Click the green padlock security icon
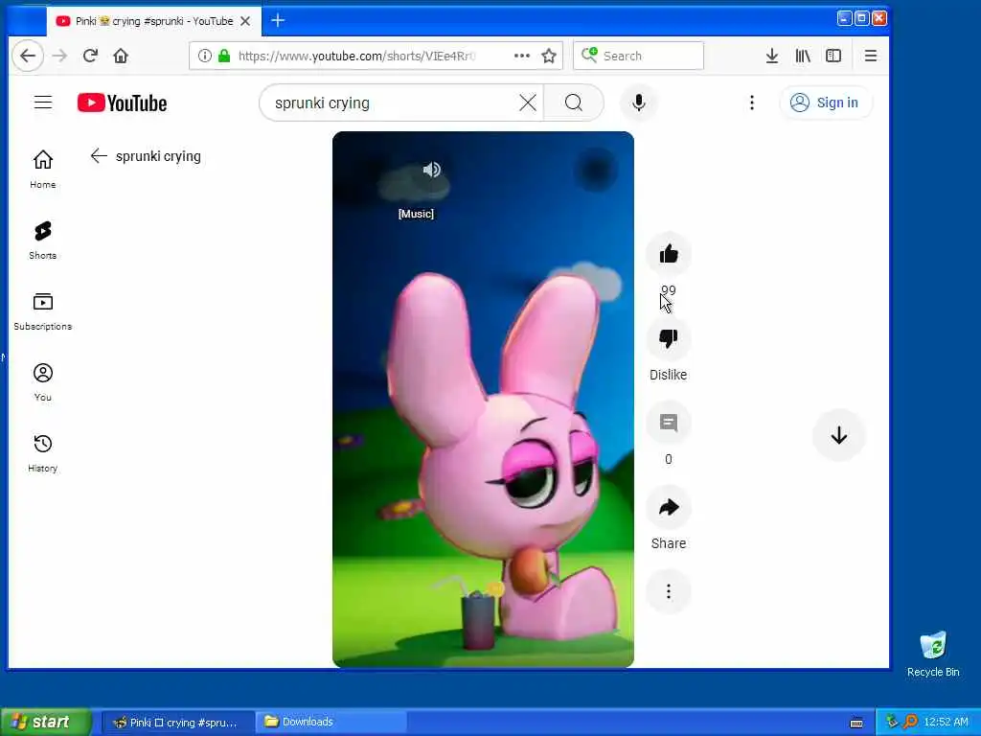This screenshot has width=981, height=736. [224, 56]
